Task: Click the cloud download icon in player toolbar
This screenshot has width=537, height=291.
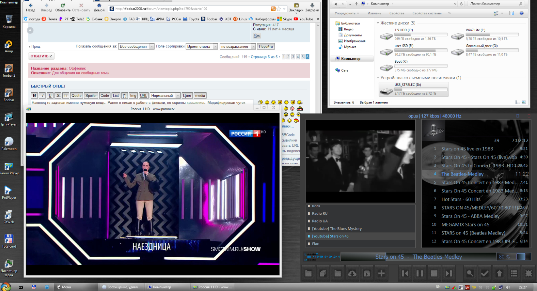Action: point(352,273)
